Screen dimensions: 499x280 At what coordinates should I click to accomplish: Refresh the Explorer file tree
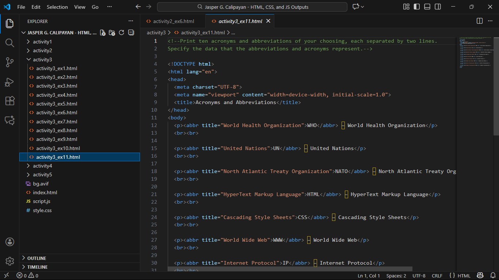[122, 32]
